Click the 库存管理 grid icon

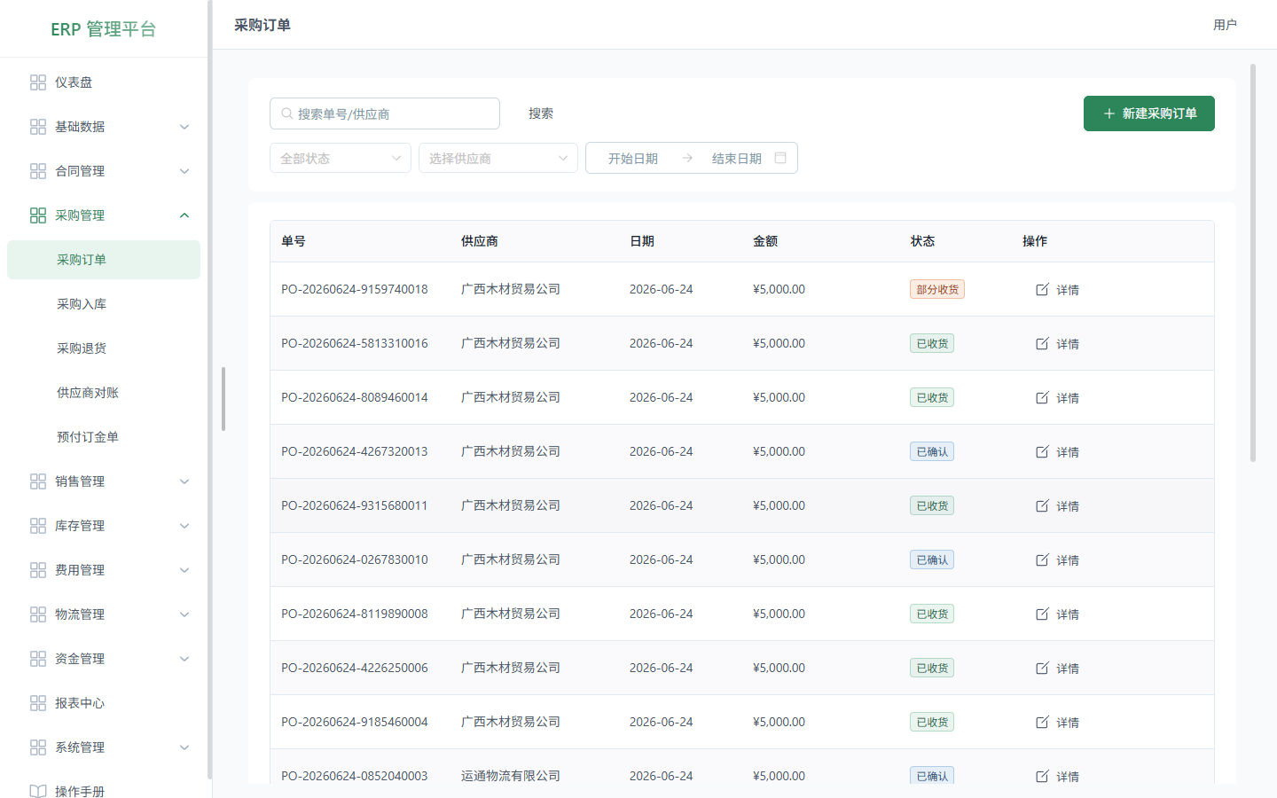[x=38, y=526]
